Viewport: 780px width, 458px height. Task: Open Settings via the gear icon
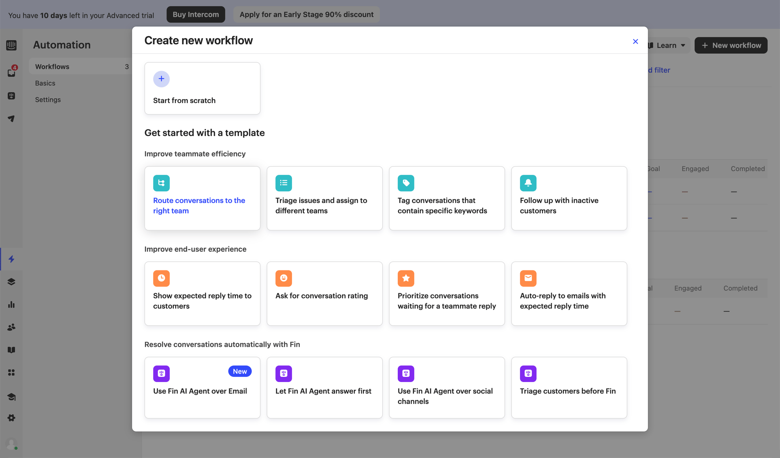pos(11,418)
